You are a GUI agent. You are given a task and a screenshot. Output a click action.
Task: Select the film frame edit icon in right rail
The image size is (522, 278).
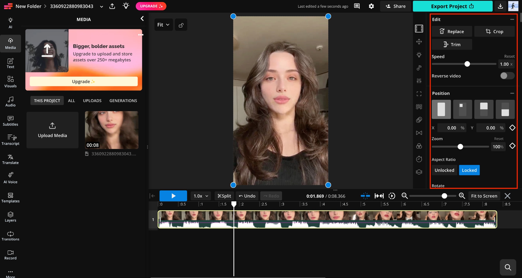[419, 29]
